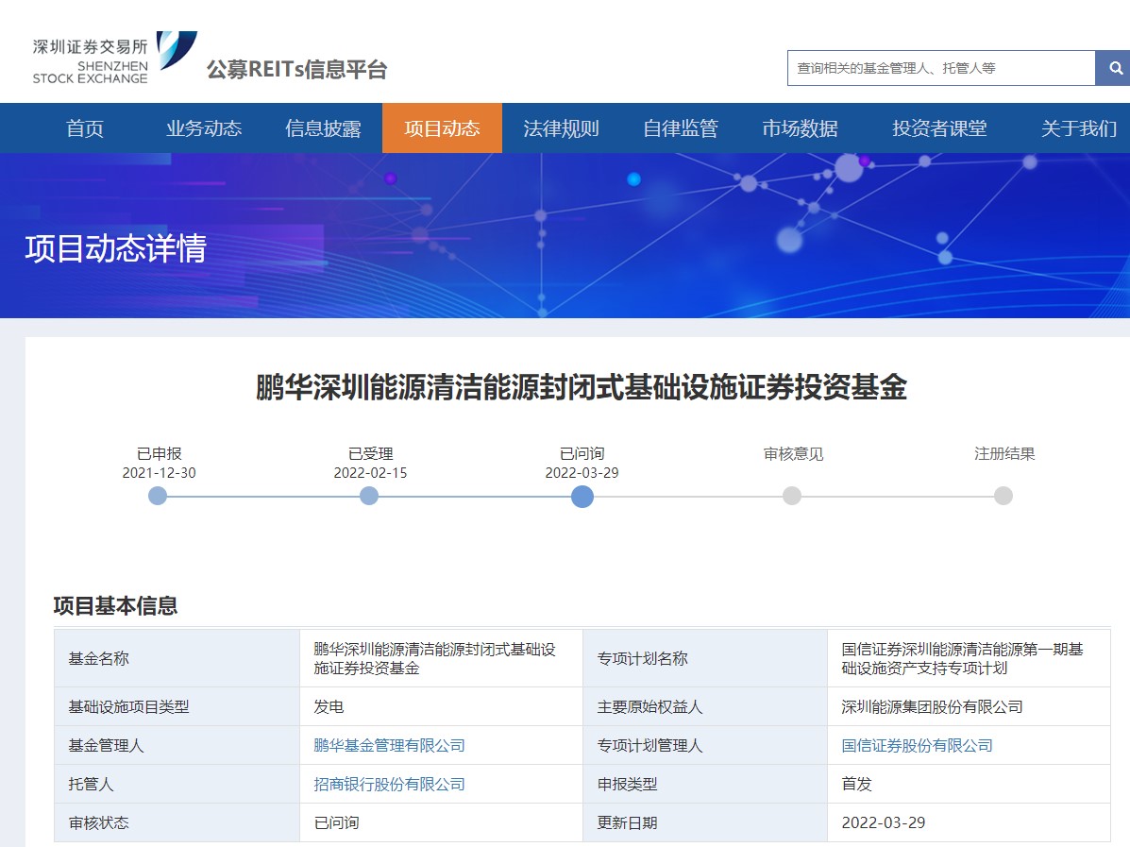Open the 首页 menu item

(85, 128)
